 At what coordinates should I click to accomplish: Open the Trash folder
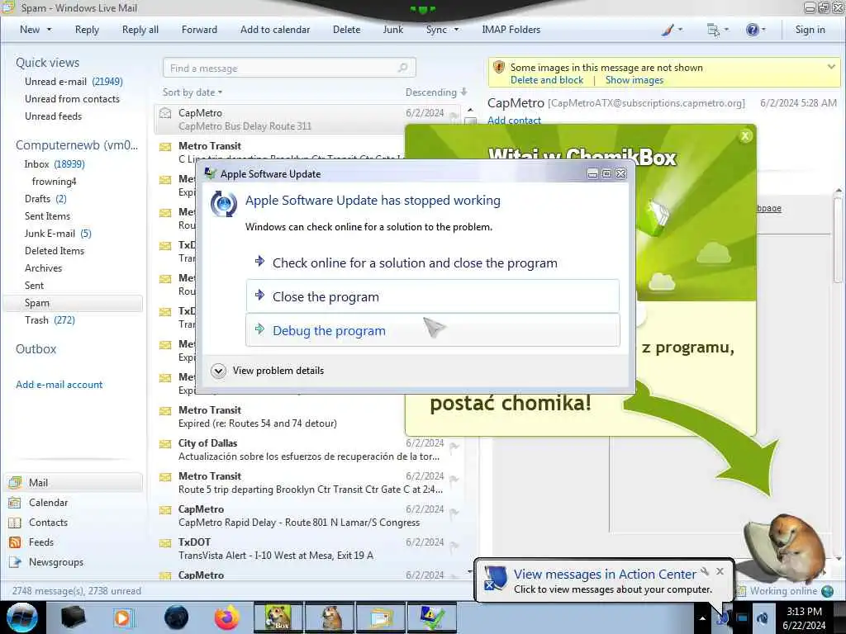(x=50, y=320)
